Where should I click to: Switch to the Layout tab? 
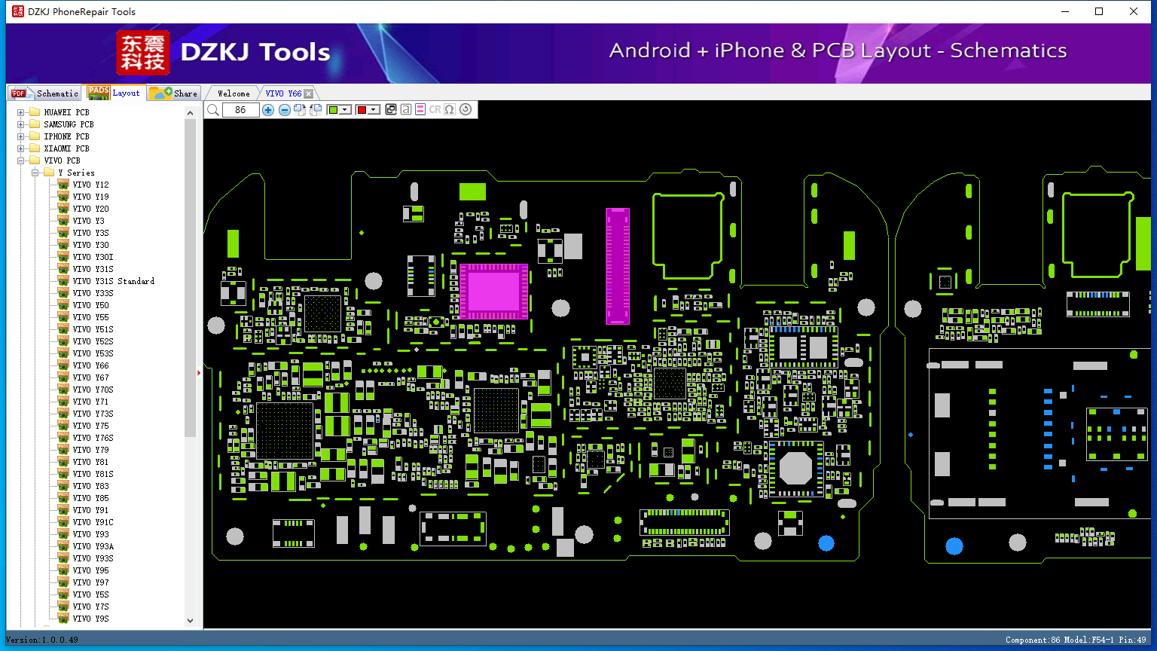pyautogui.click(x=114, y=93)
